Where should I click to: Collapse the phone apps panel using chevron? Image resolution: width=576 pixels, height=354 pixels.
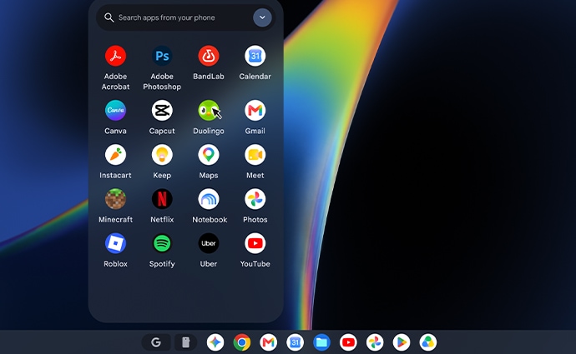pos(262,17)
